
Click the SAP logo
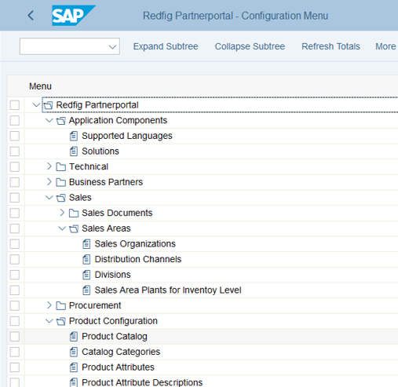(x=74, y=16)
